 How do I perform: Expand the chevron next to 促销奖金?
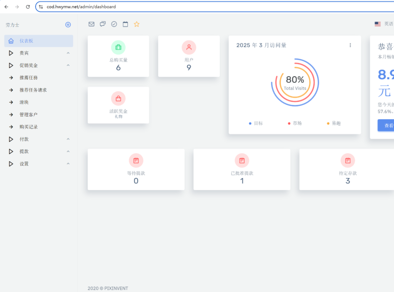pyautogui.click(x=68, y=65)
